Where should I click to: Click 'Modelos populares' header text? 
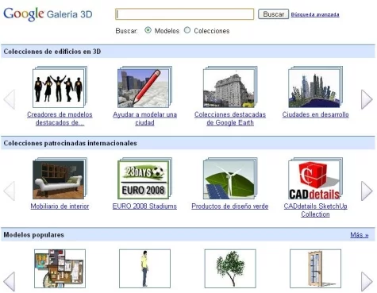point(34,235)
